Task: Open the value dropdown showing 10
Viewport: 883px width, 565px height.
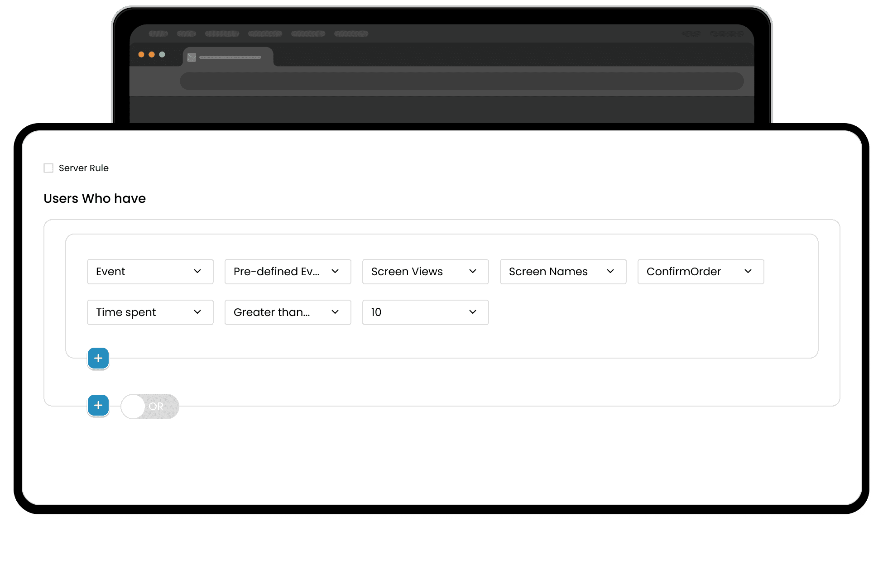Action: tap(425, 312)
